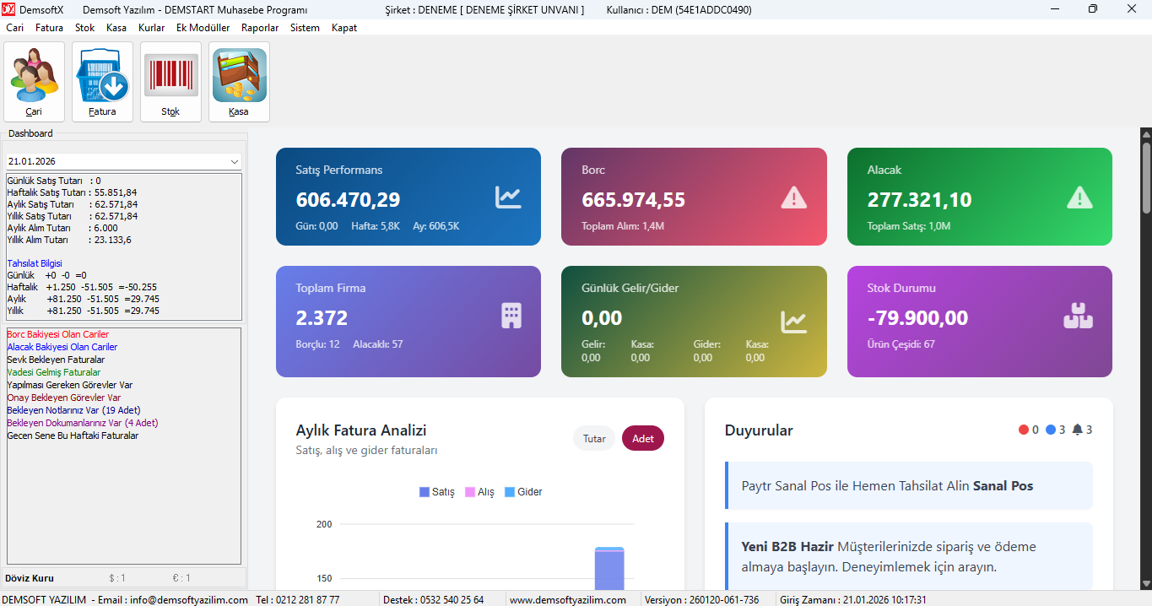Open the Cari customers toolbar icon
The height and width of the screenshot is (606, 1152).
tap(34, 81)
